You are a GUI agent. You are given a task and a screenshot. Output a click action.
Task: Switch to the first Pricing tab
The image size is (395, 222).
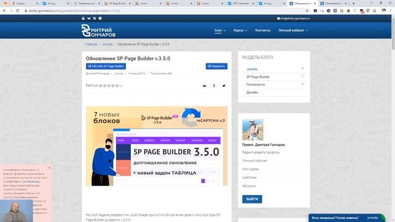[56, 4]
